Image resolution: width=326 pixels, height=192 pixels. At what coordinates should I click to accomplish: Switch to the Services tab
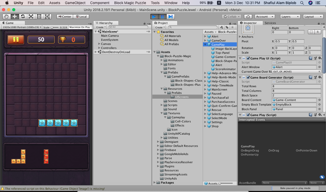pos(270,23)
